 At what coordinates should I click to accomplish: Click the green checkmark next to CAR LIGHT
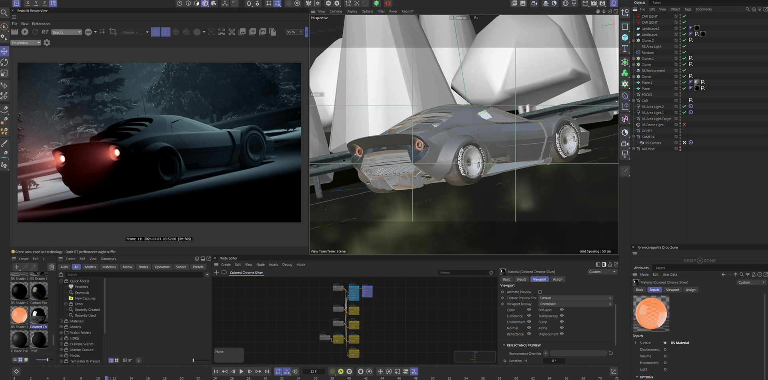(685, 16)
